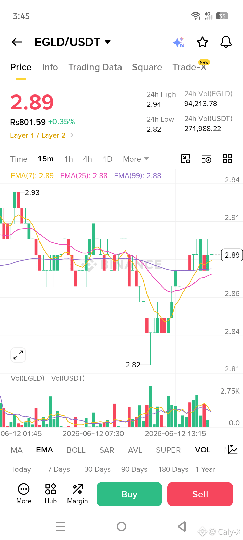Image resolution: width=243 pixels, height=540 pixels.
Task: Toggle the VOL indicator
Action: (x=203, y=450)
